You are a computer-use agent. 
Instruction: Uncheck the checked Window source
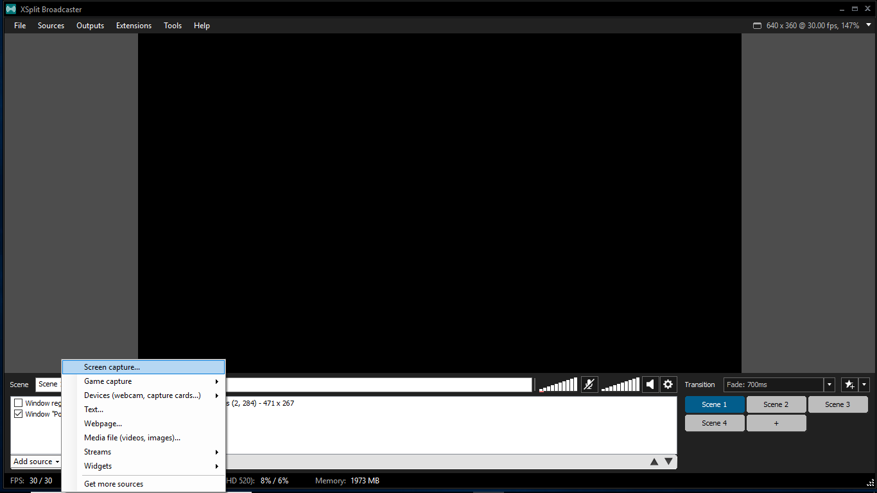pos(19,414)
